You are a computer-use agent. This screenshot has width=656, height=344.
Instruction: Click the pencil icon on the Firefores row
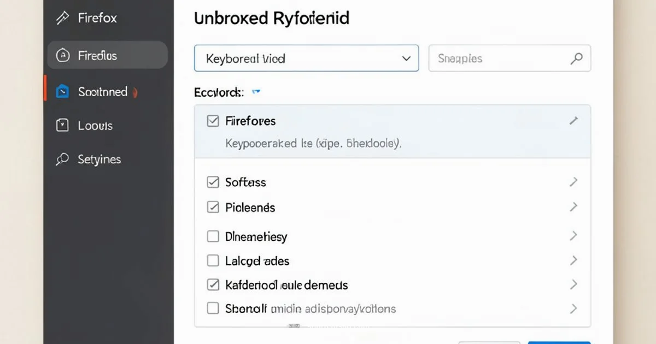(573, 119)
